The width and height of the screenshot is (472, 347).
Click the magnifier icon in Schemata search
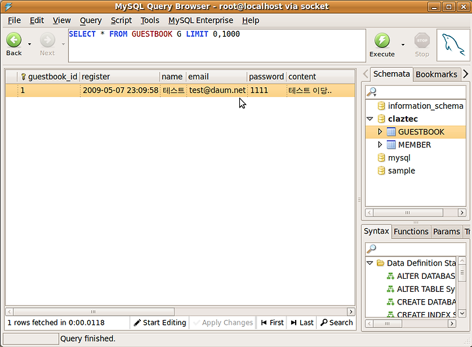[x=372, y=92]
